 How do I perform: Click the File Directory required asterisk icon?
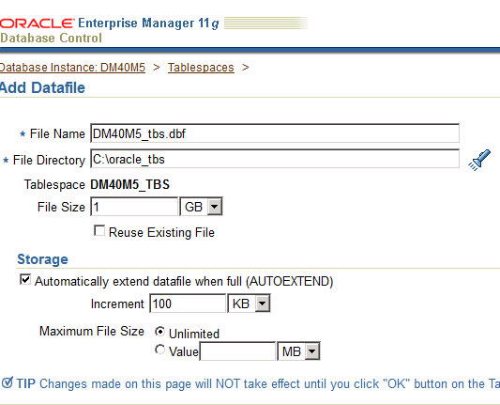point(6,160)
